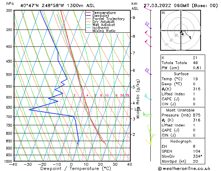Click the pink '10' mixing ratio label
221x171 pixels.
(x=107, y=95)
